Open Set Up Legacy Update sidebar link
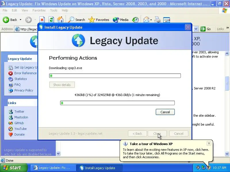This screenshot has height=172, width=230. pos(26,67)
